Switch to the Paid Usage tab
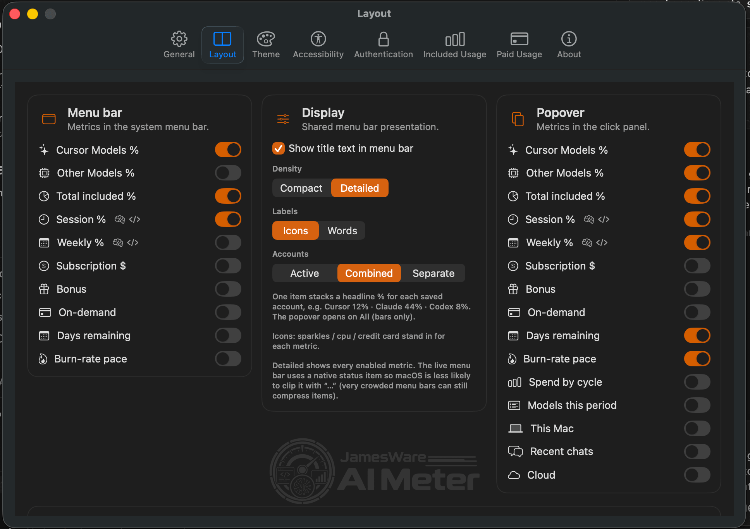 coord(519,45)
